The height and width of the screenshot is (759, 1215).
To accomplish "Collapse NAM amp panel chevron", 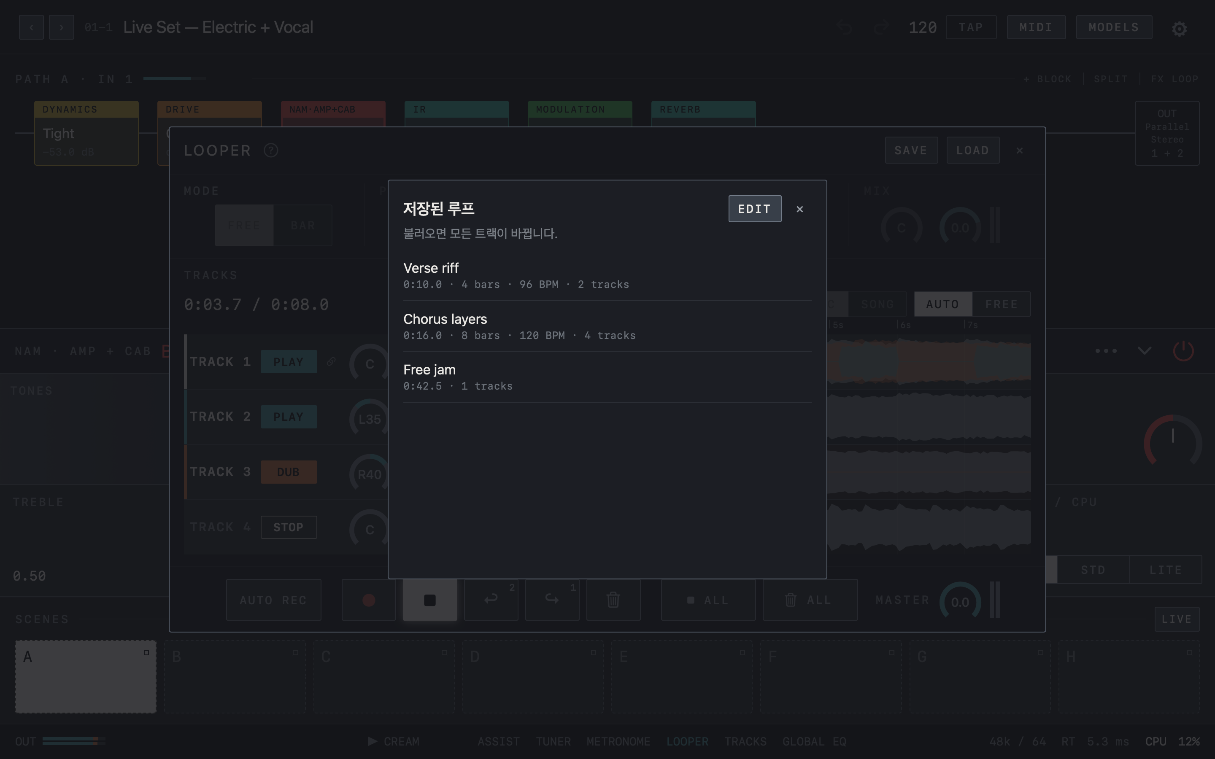I will (1144, 350).
